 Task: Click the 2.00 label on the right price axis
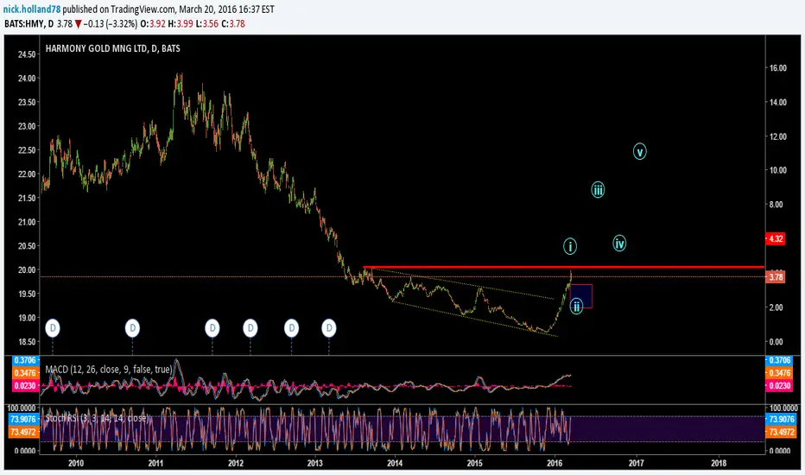point(776,307)
